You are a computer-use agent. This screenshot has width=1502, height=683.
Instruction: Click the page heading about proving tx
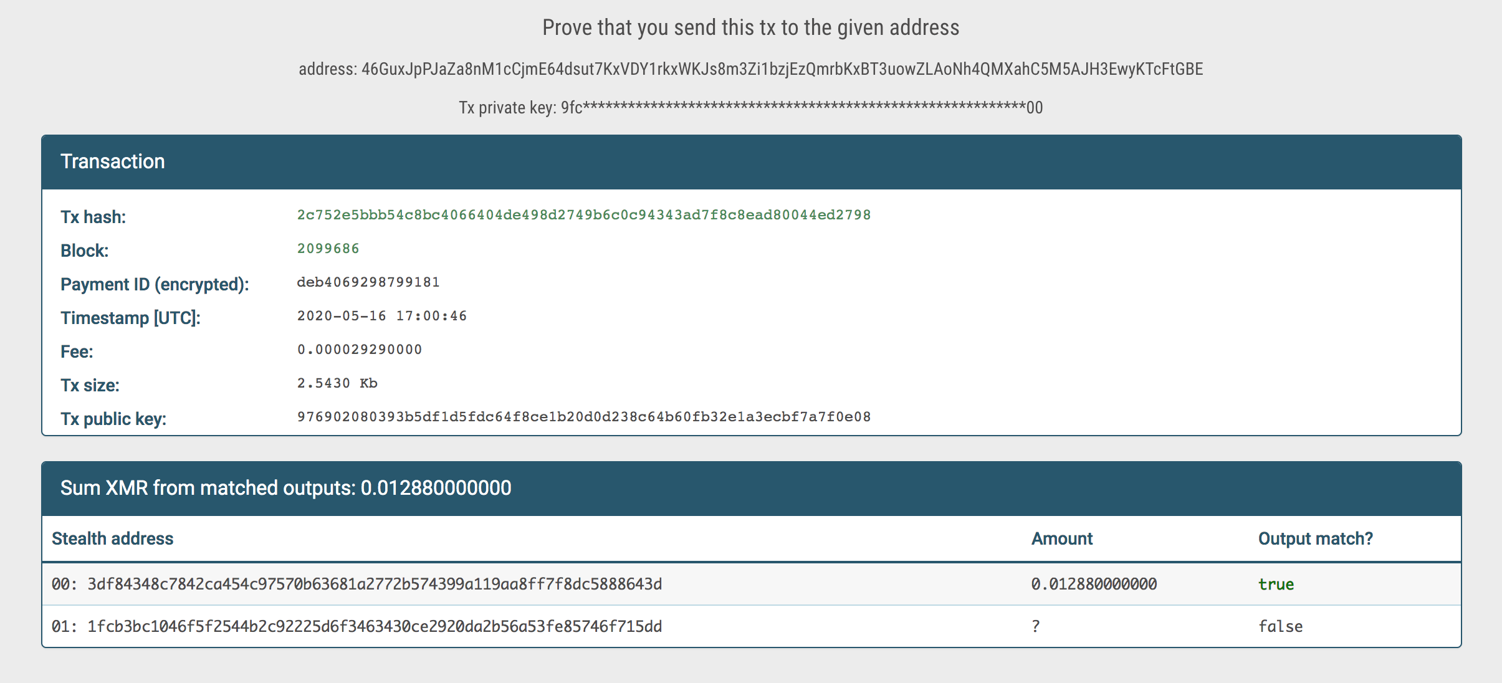tap(750, 28)
